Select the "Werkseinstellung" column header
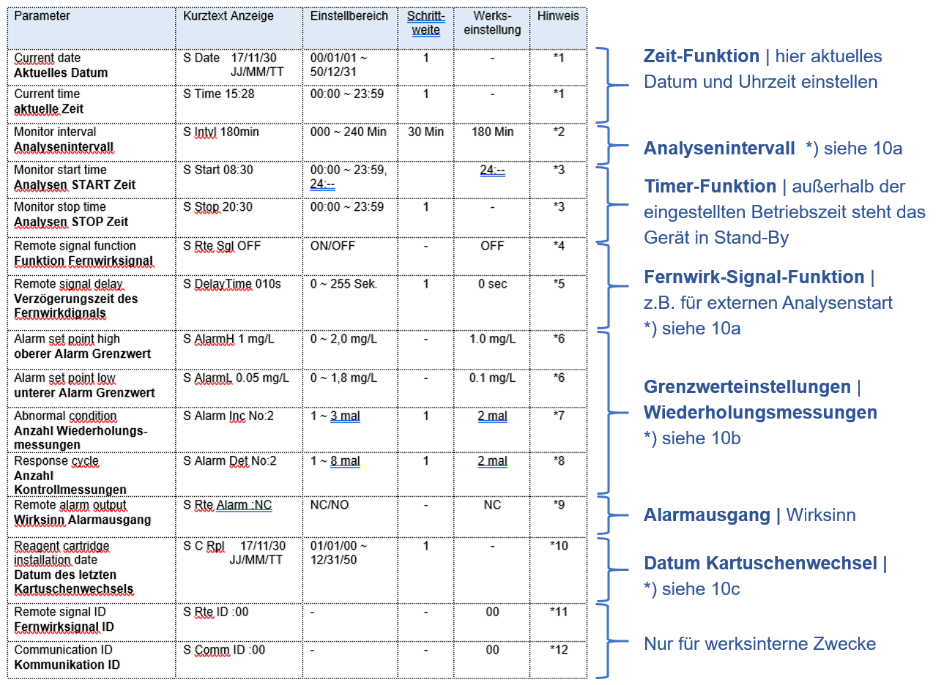The width and height of the screenshot is (944, 685). tap(492, 23)
